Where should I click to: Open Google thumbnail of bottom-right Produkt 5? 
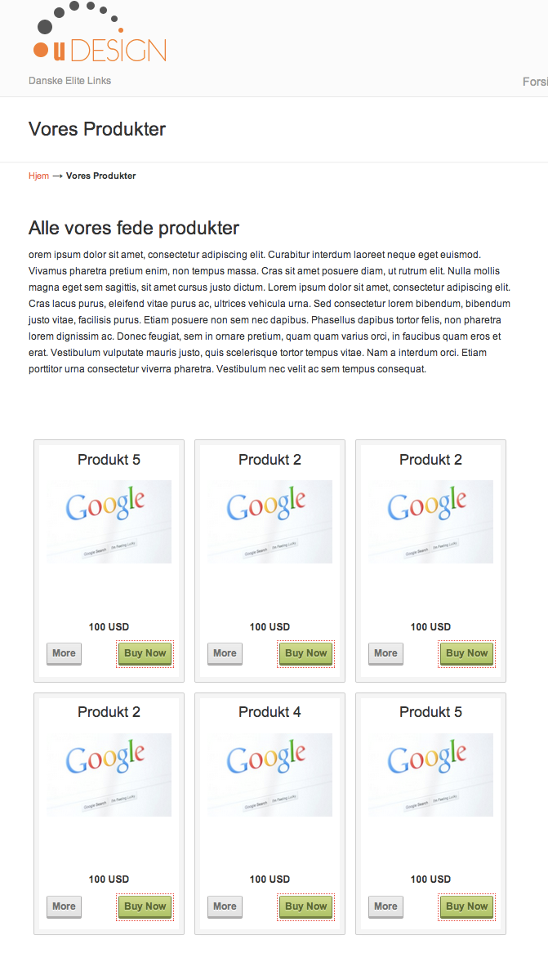(x=430, y=775)
